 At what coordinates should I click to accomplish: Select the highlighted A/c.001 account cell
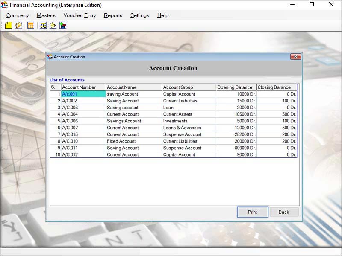83,94
